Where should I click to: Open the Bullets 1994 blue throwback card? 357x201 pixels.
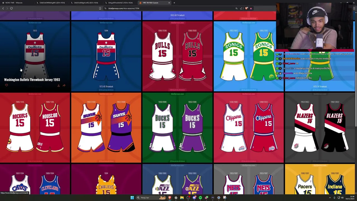[x=106, y=56]
